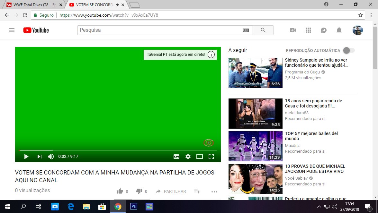
Task: Open the Chrome three-dot menu
Action: [371, 15]
